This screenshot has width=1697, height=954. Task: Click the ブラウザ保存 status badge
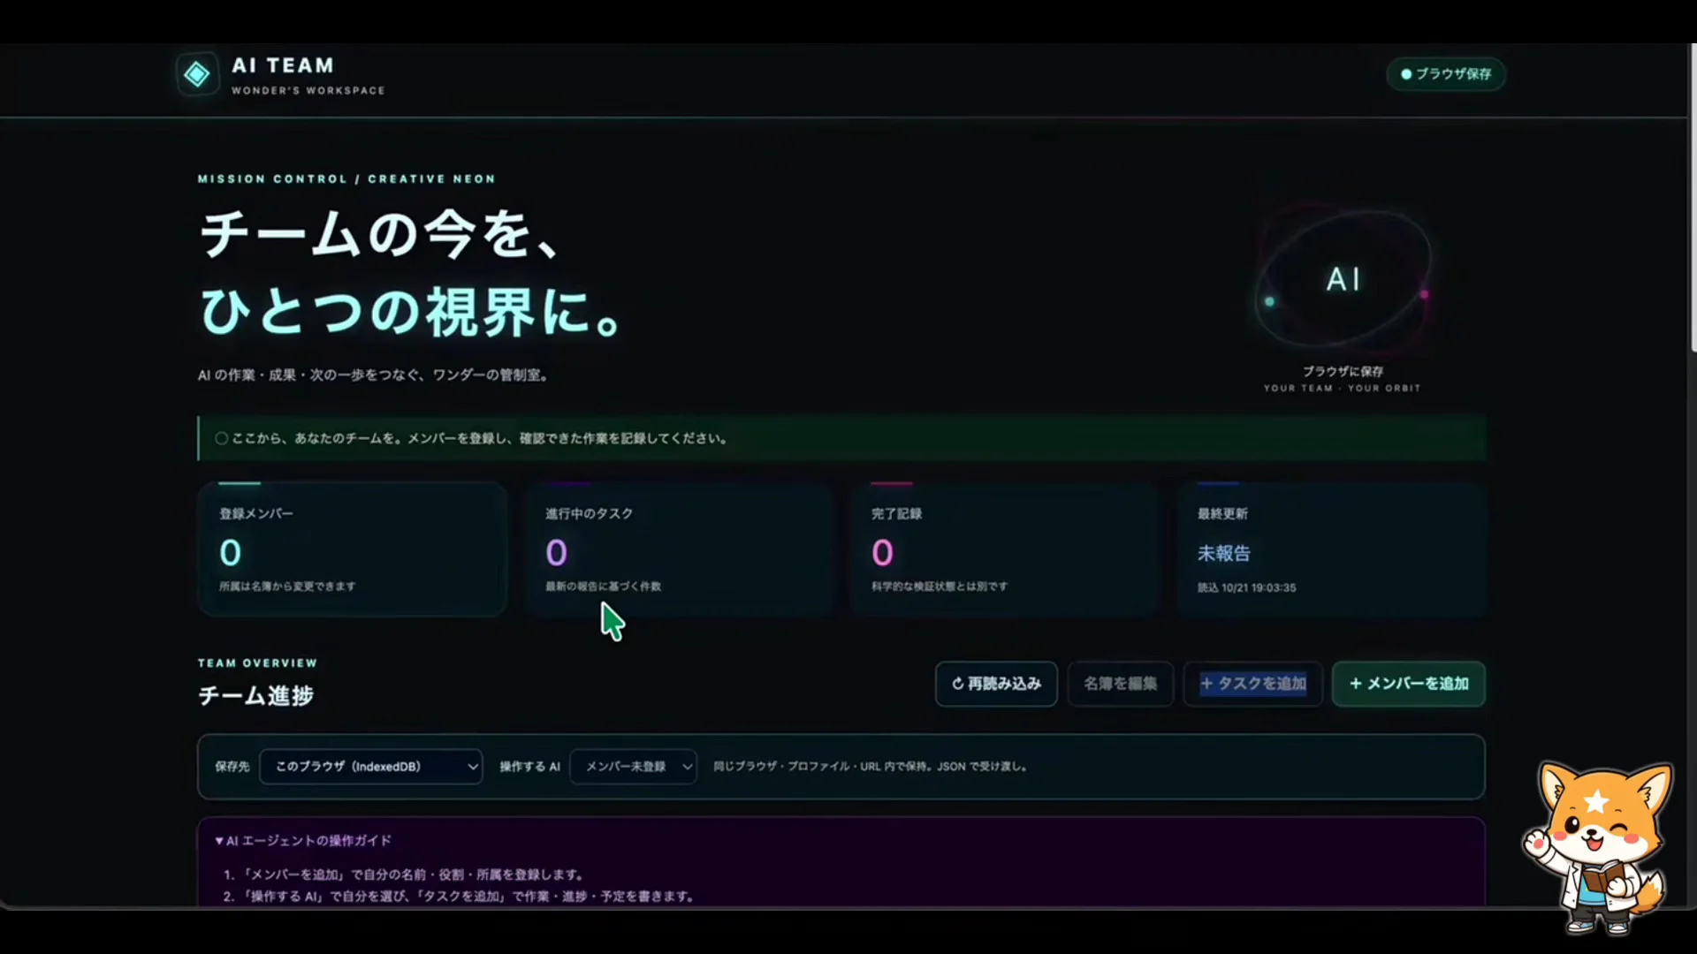(x=1446, y=74)
